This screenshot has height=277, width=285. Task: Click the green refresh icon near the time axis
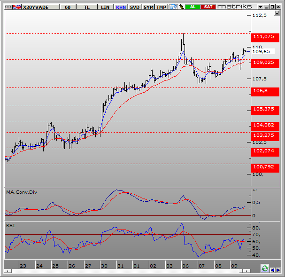265,269
